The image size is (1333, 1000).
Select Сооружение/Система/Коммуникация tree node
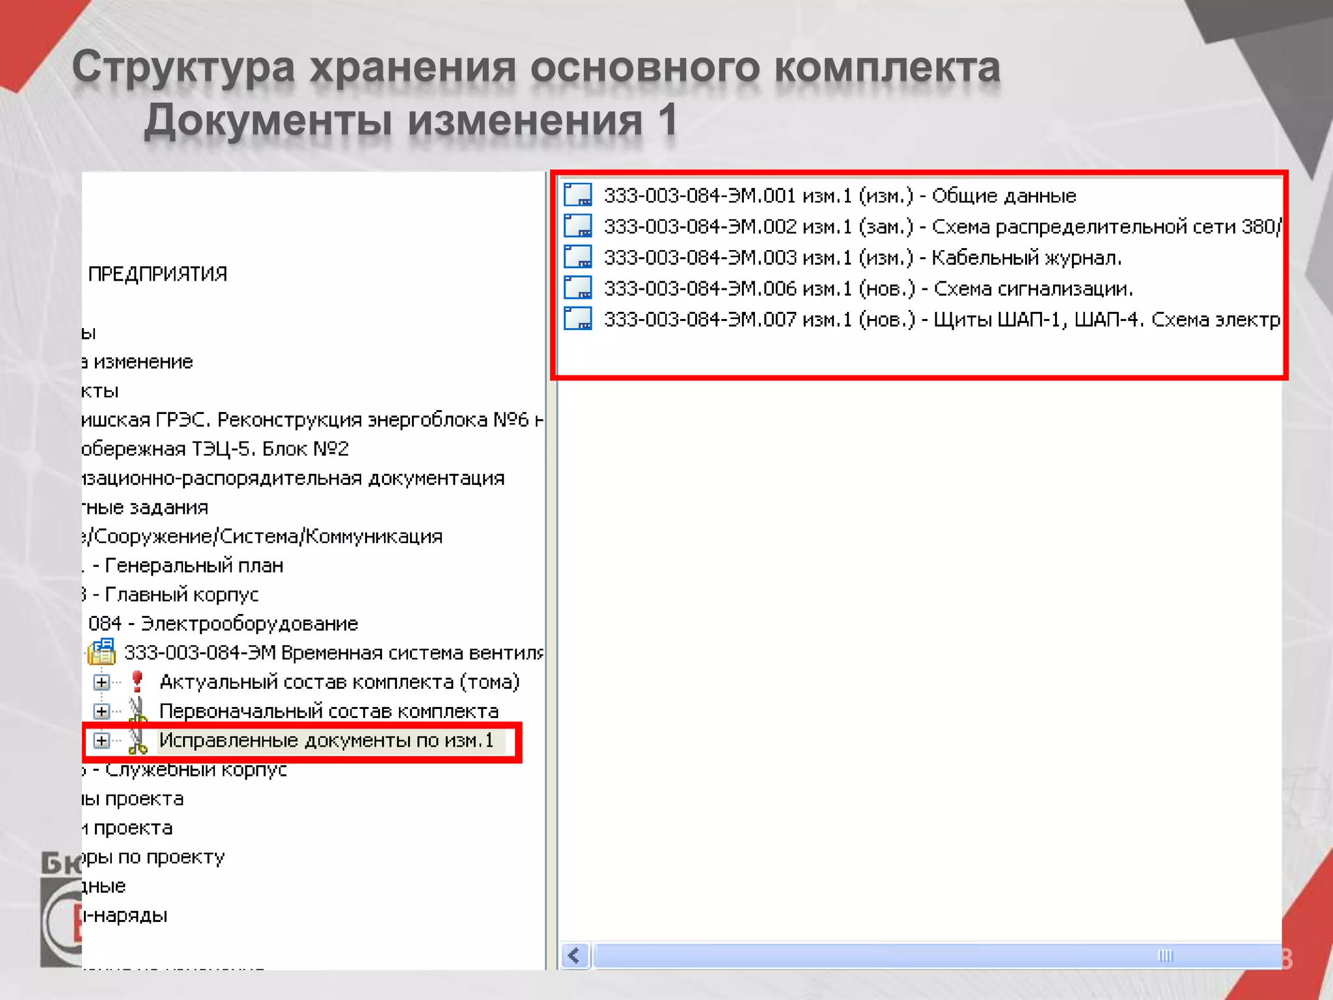coord(263,536)
